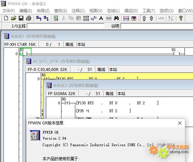Viewport: 193px width, 162px height.
Task: Click 离线 status in the 未命名1 window
Action: [x=69, y=44]
